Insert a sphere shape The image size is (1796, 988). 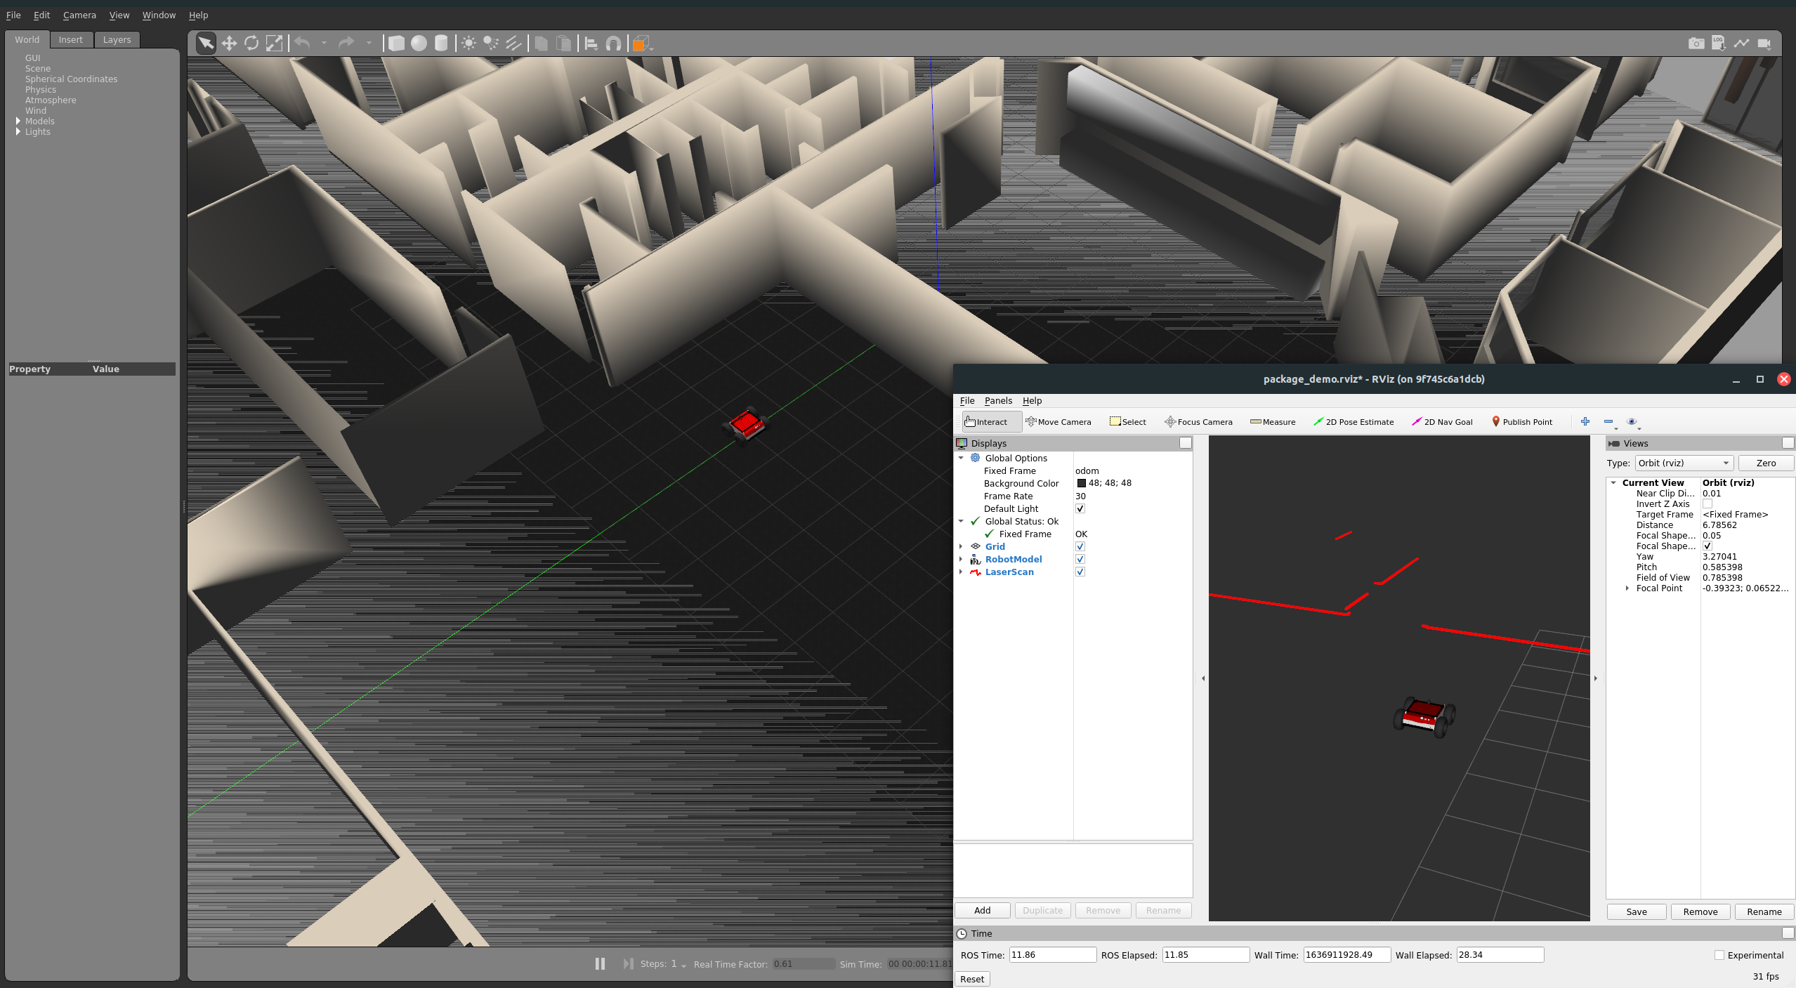(419, 44)
